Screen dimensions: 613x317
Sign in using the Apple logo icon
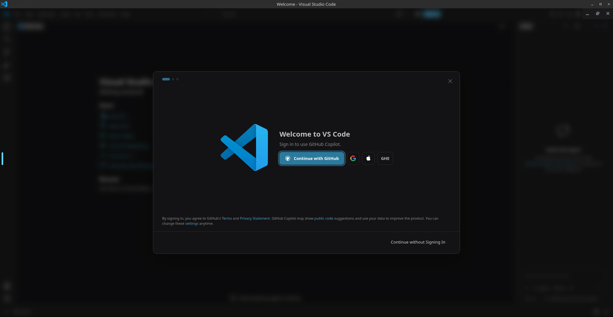click(x=368, y=158)
